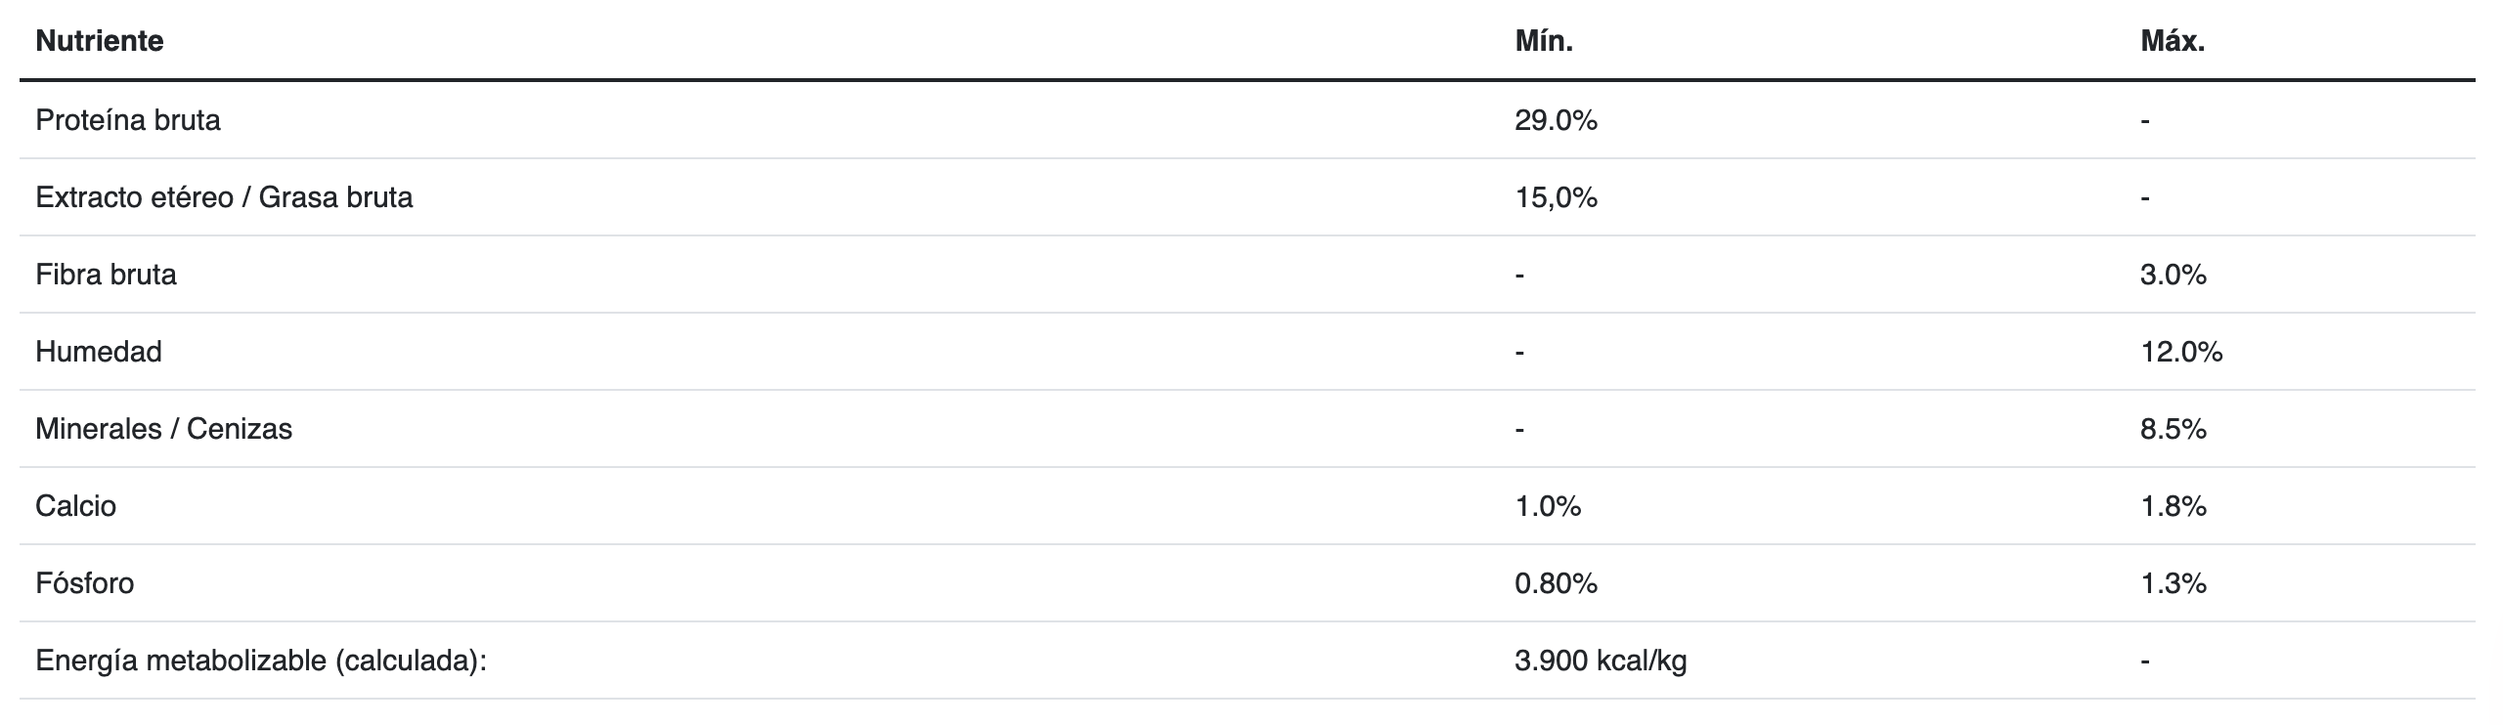Click the 29.0% minimum protein value
Image resolution: width=2503 pixels, height=725 pixels.
pos(1556,120)
